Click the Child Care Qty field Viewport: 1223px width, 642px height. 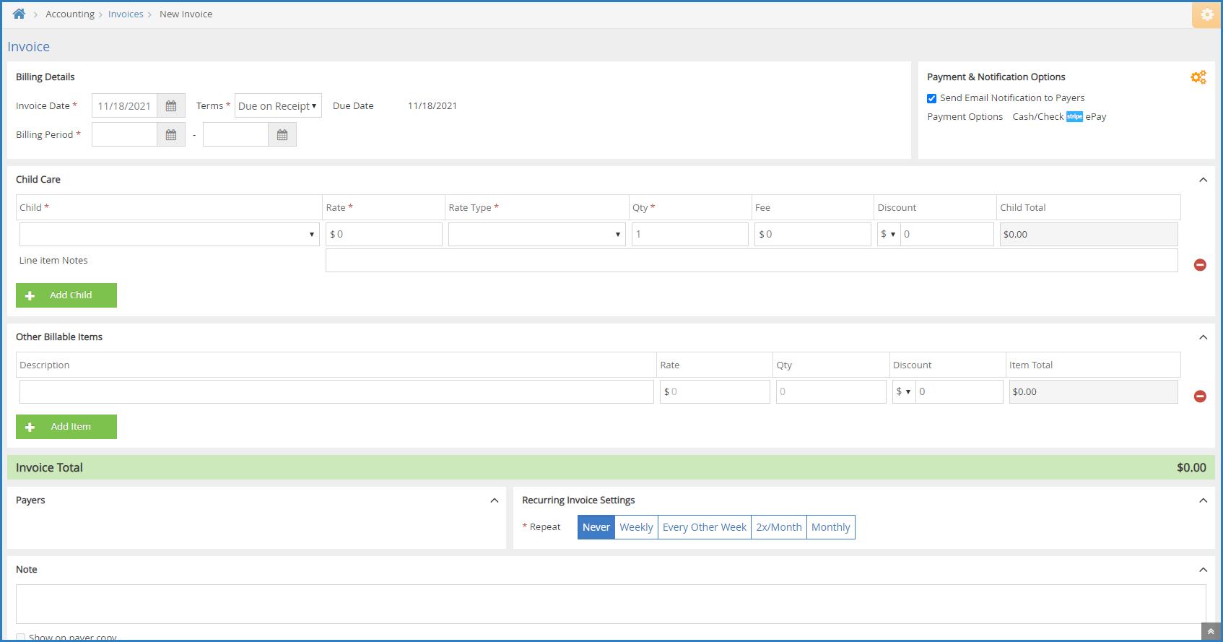[x=690, y=235]
